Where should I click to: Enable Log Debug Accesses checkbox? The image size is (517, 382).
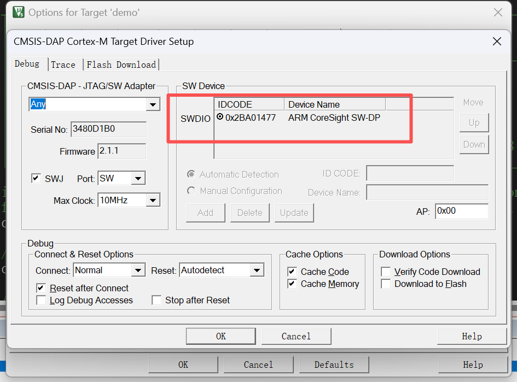pos(41,301)
